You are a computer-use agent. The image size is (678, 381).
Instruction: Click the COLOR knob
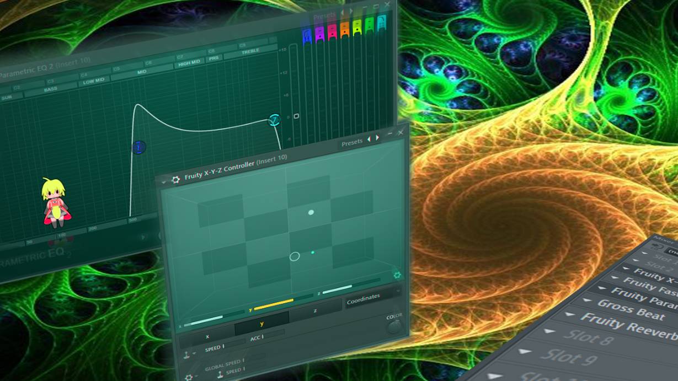(x=394, y=327)
